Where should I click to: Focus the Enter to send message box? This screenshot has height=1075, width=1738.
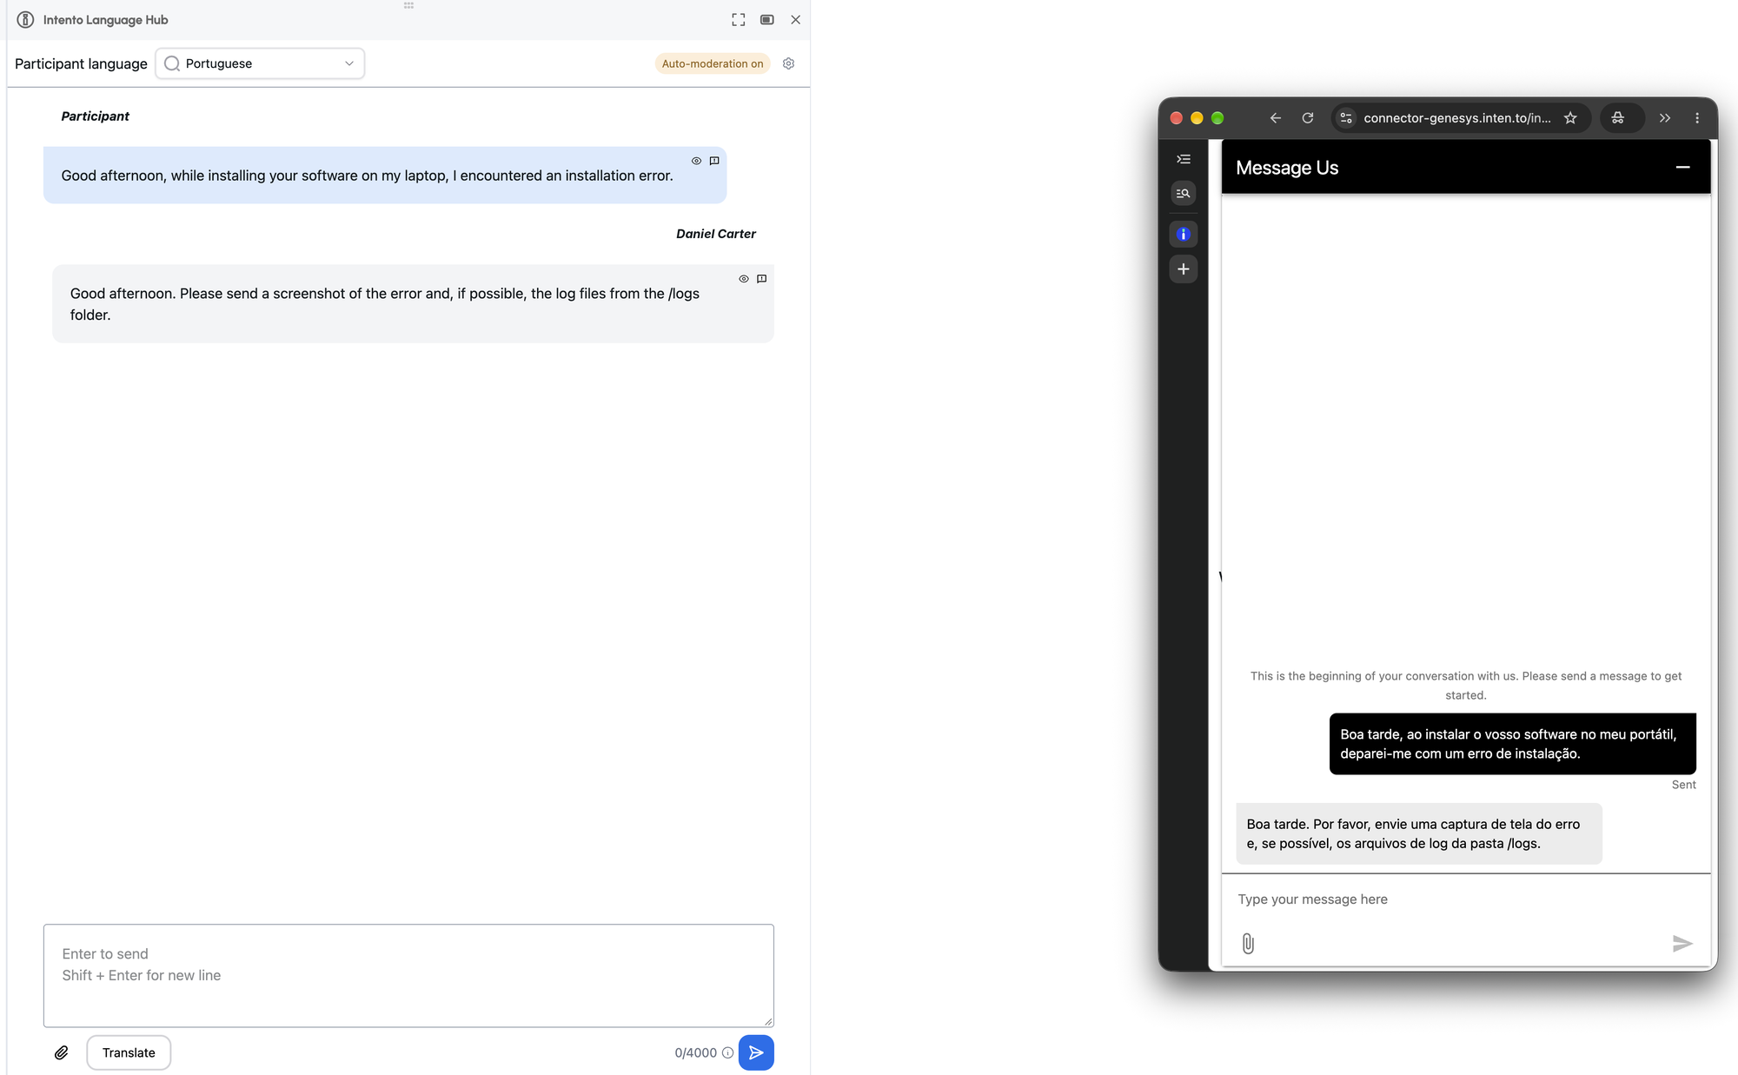click(408, 975)
